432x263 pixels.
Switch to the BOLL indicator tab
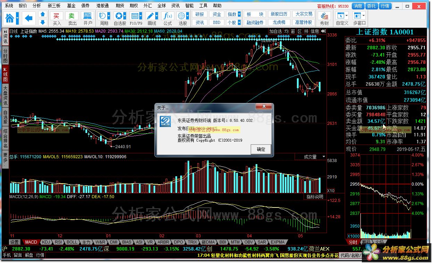[x=72, y=242]
